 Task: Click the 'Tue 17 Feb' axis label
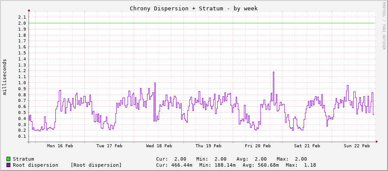coord(109,146)
